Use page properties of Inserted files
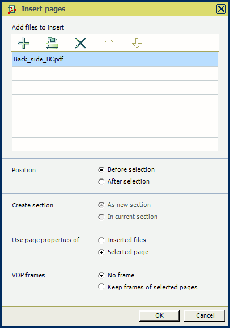The image size is (230, 328). [101, 240]
